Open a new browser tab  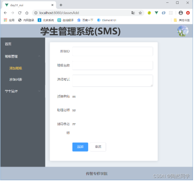coord(61,5)
